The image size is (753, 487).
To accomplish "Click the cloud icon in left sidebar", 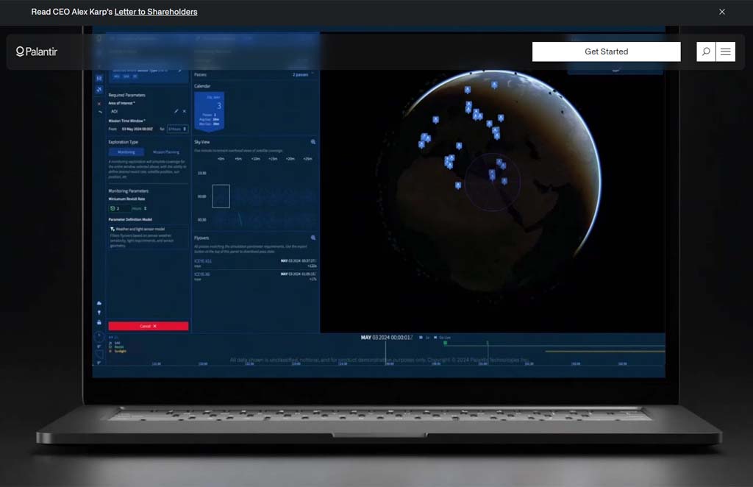I will coord(99,303).
